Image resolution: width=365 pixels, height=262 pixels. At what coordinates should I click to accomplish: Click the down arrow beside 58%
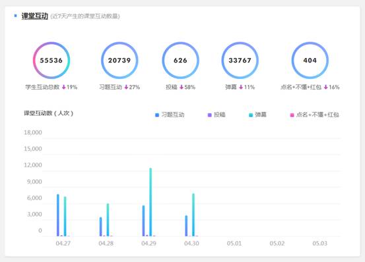pyautogui.click(x=182, y=87)
